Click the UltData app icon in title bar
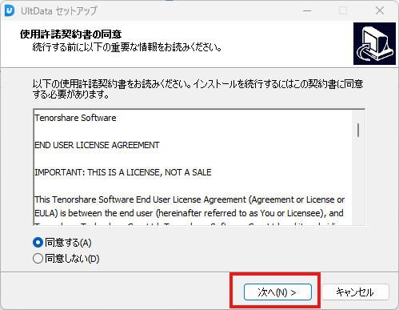This screenshot has width=399, height=310. (10, 10)
